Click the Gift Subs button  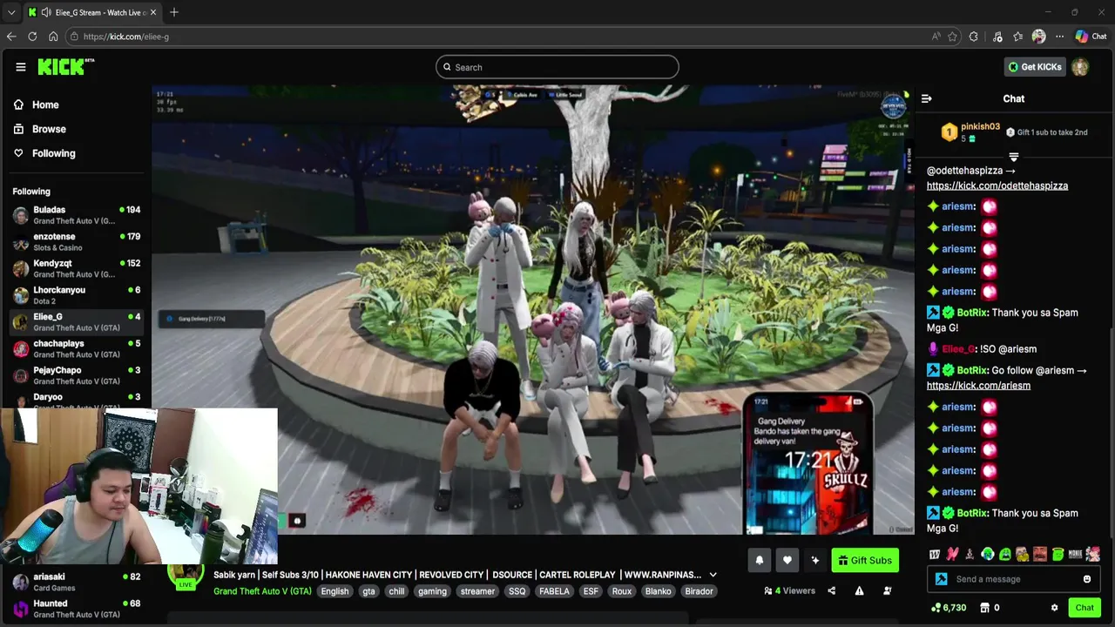(865, 561)
